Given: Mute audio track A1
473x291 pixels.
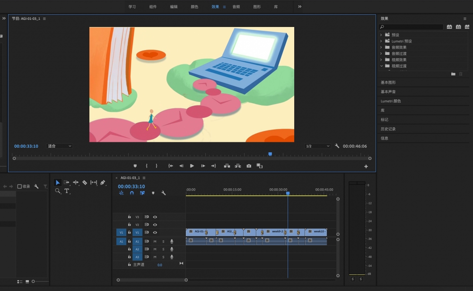Looking at the screenshot, I should pos(155,241).
